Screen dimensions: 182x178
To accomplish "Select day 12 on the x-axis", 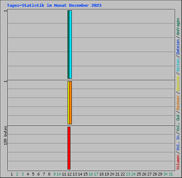I will point(69,174).
